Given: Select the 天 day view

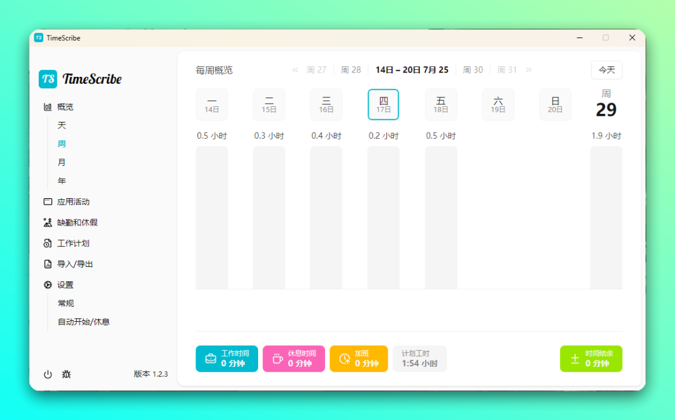Looking at the screenshot, I should (x=62, y=126).
